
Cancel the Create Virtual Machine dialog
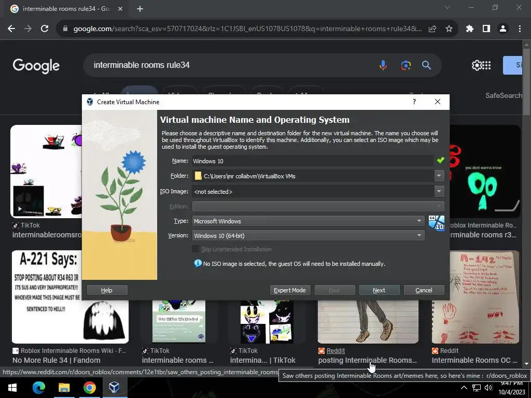pyautogui.click(x=424, y=290)
